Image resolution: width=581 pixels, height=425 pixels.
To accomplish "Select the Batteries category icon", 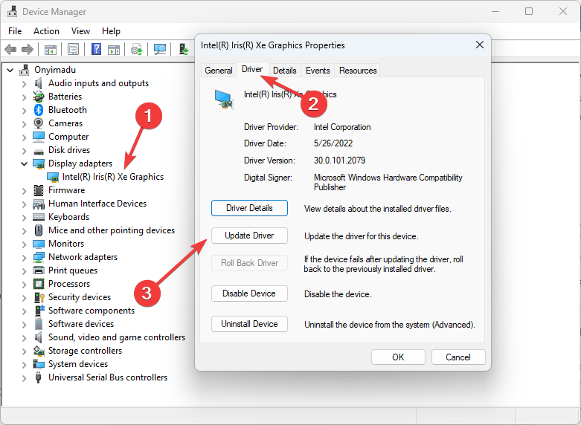I will pyautogui.click(x=39, y=97).
